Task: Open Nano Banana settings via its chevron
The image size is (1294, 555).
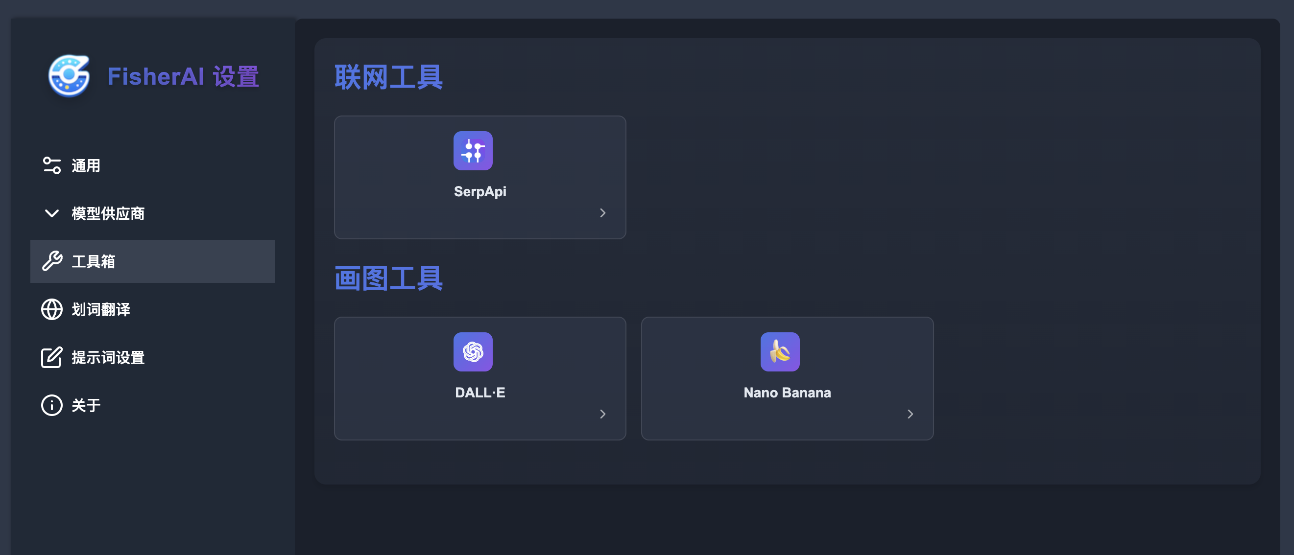Action: pos(910,414)
